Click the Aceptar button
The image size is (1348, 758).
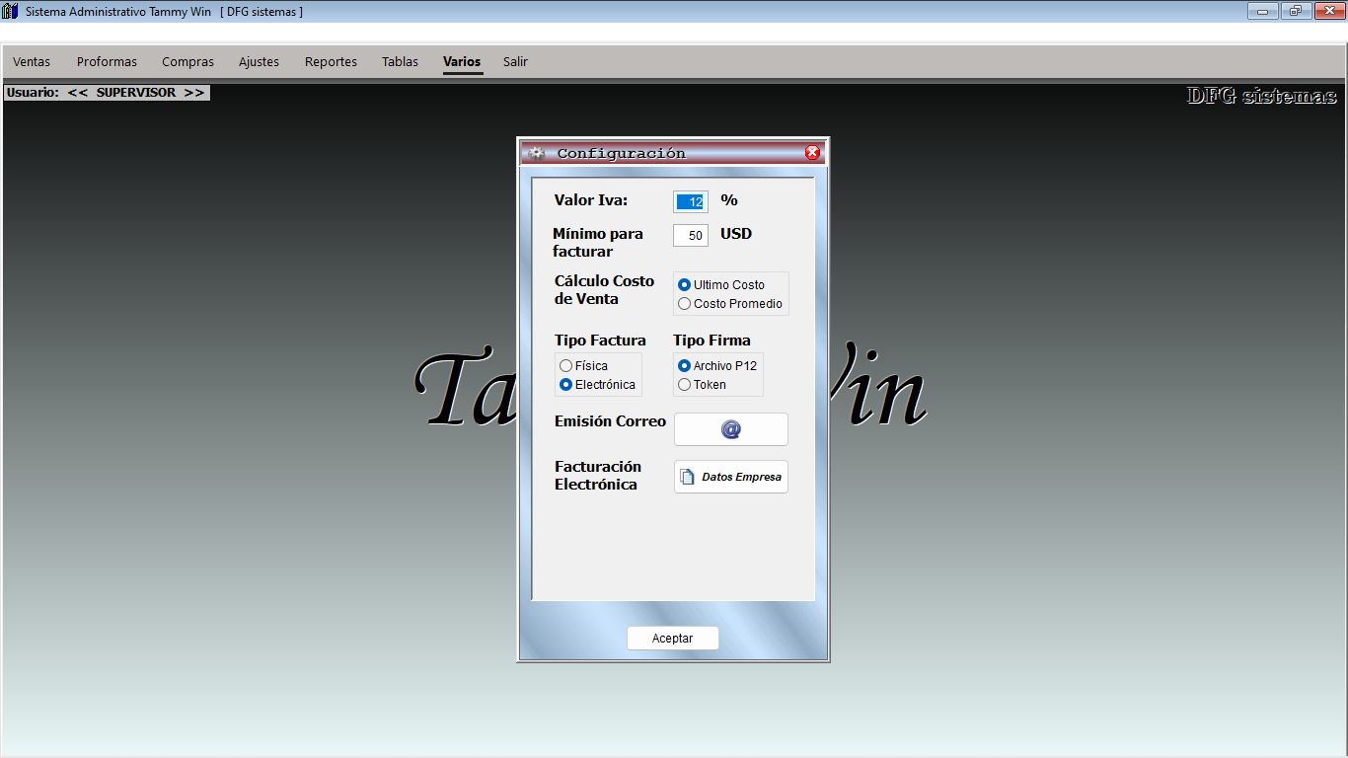(672, 639)
